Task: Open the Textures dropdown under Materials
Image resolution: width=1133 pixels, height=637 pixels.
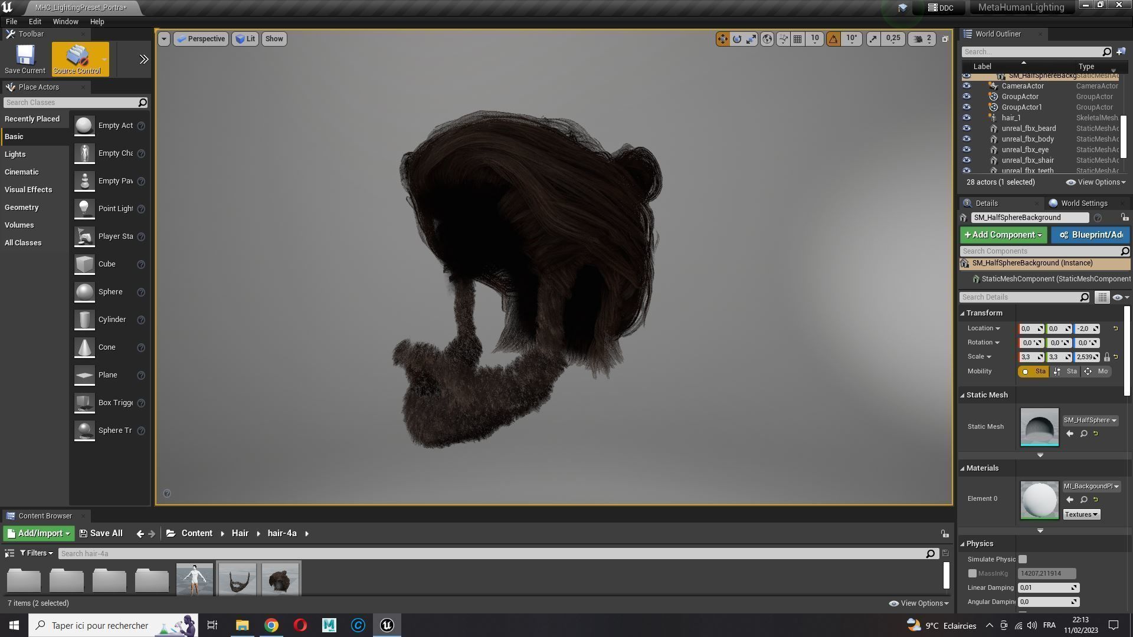Action: point(1081,514)
